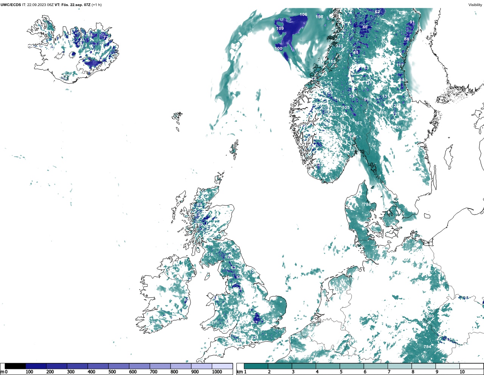The image size is (484, 375).
Task: Click the '117' value on Swedish east coast
Action: [x=400, y=65]
